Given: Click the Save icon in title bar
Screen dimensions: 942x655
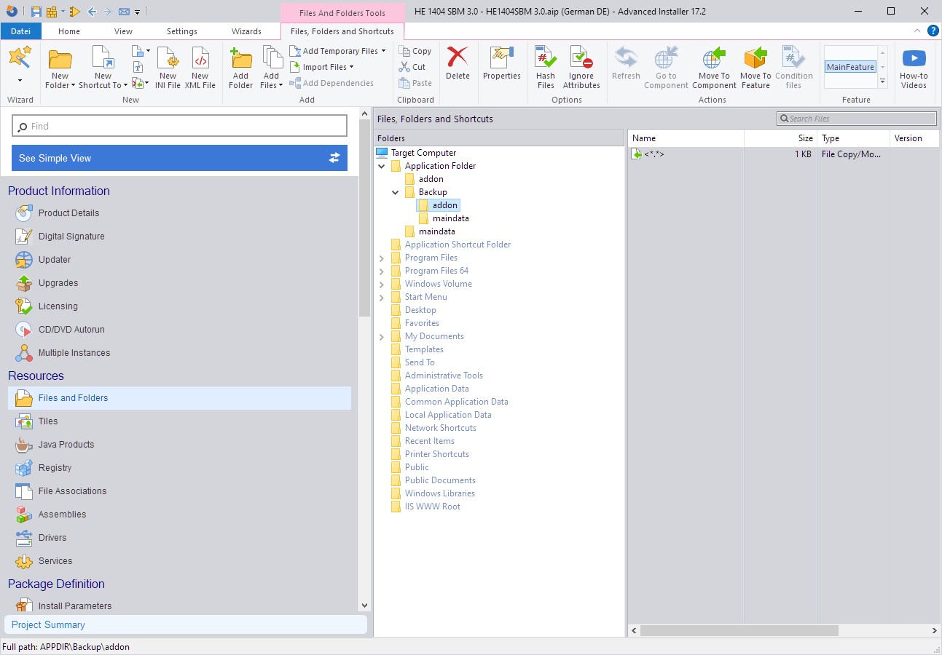Looking at the screenshot, I should tap(36, 12).
